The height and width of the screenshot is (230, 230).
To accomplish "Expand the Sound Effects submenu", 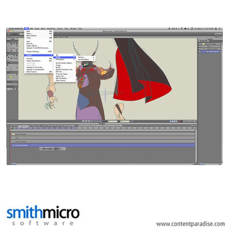I will coord(86,60).
